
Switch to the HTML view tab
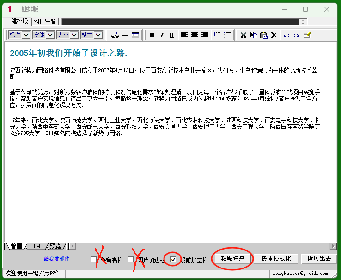(x=36, y=246)
